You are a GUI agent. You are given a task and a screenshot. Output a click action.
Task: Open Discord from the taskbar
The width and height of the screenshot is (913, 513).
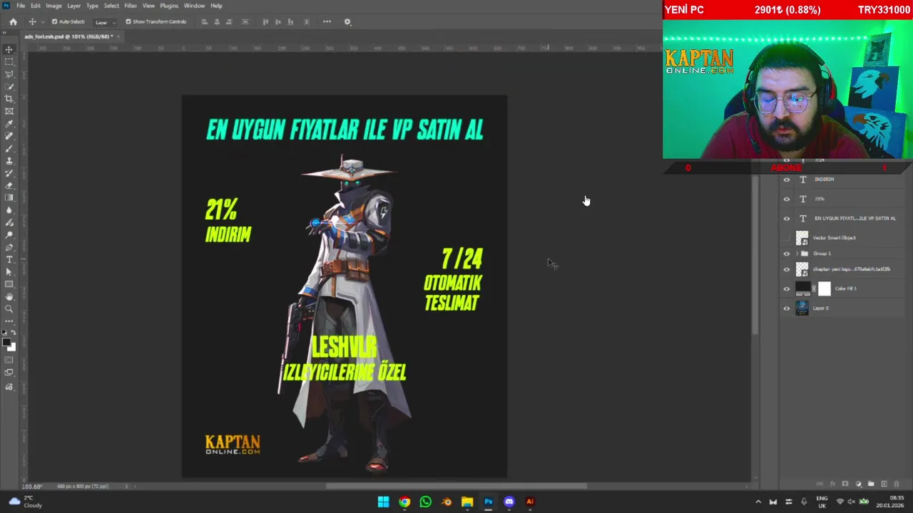(x=509, y=502)
